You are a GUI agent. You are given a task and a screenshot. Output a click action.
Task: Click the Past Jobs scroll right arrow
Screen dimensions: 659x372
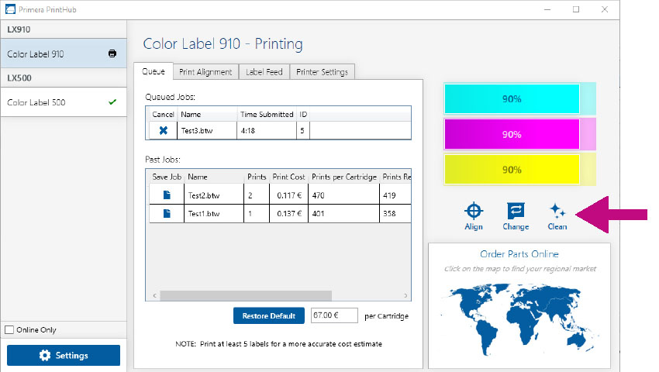coord(405,295)
